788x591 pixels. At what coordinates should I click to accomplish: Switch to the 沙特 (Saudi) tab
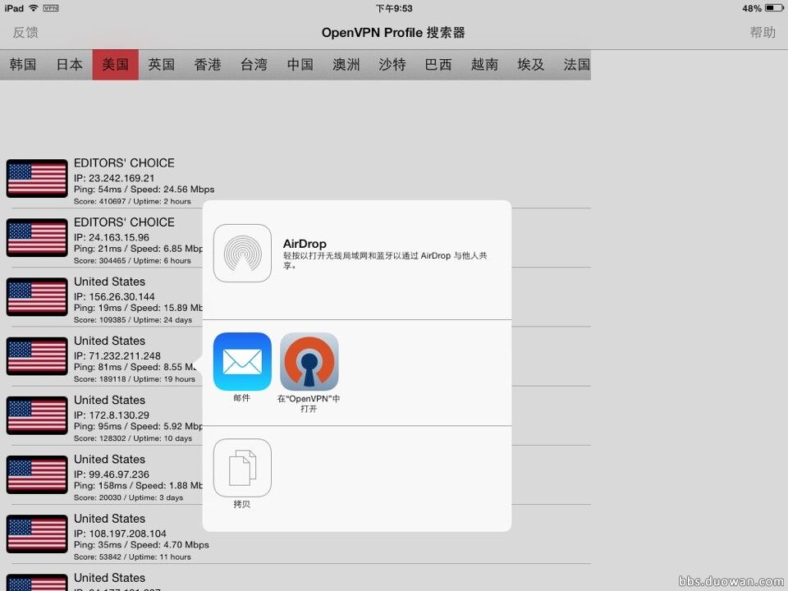pos(392,64)
